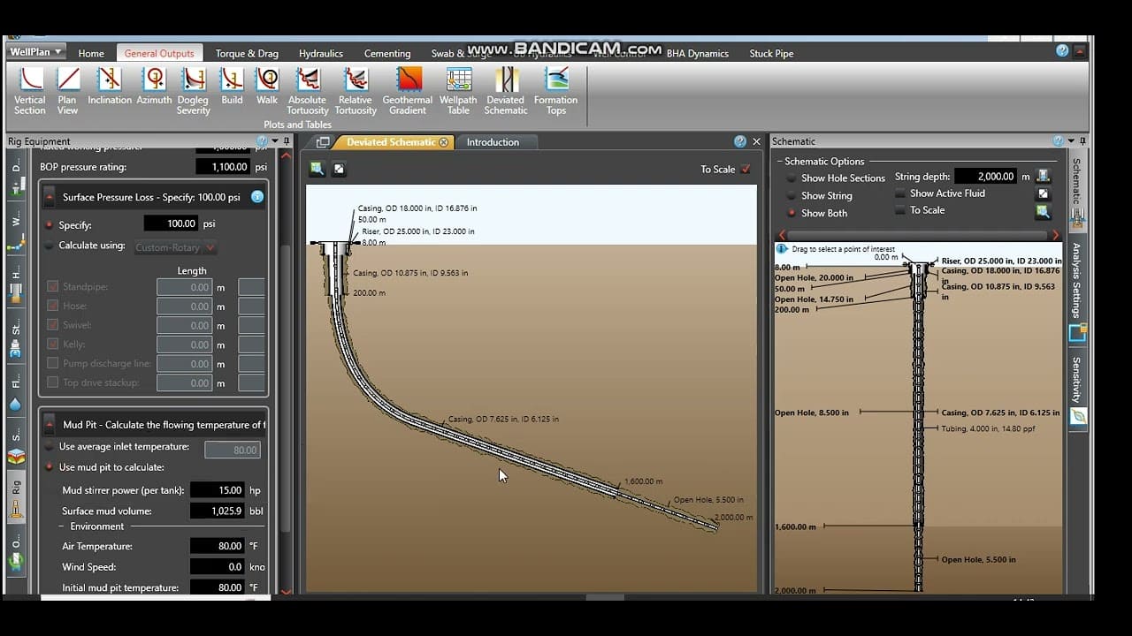Select the Show Both radio button
The width and height of the screenshot is (1132, 636).
(792, 213)
